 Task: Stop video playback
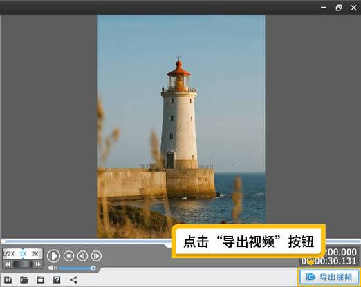(68, 256)
